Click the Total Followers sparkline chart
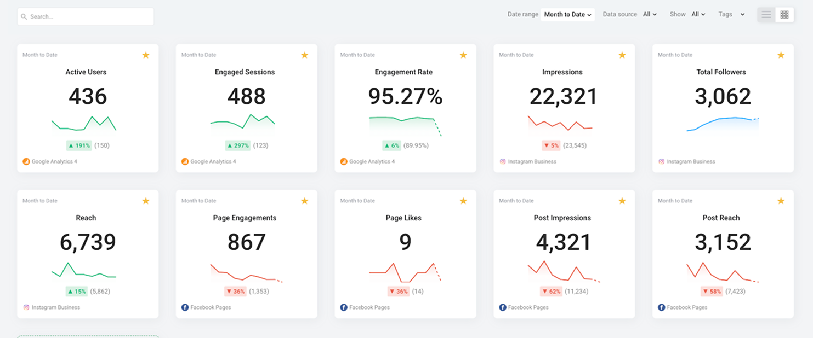This screenshot has height=338, width=813. [723, 125]
